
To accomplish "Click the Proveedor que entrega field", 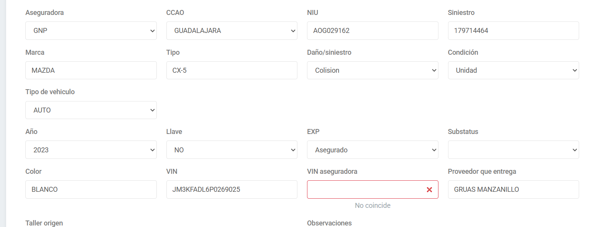I will click(x=513, y=189).
